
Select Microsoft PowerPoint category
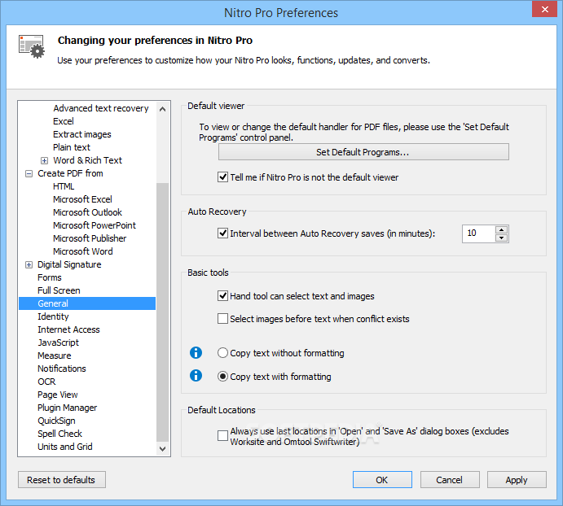pyautogui.click(x=94, y=225)
